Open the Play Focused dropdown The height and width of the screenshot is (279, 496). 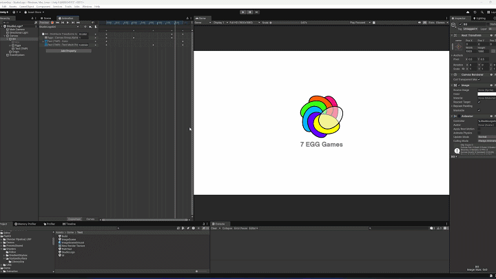pos(360,23)
